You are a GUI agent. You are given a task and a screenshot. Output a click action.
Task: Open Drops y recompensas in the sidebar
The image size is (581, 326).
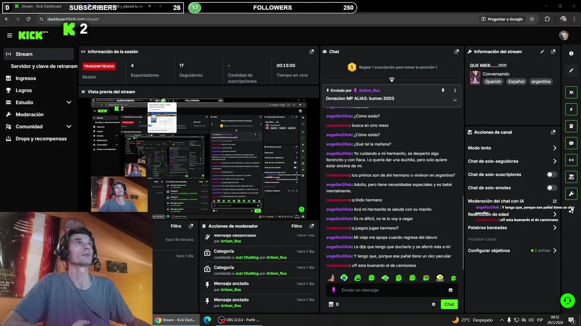point(39,139)
